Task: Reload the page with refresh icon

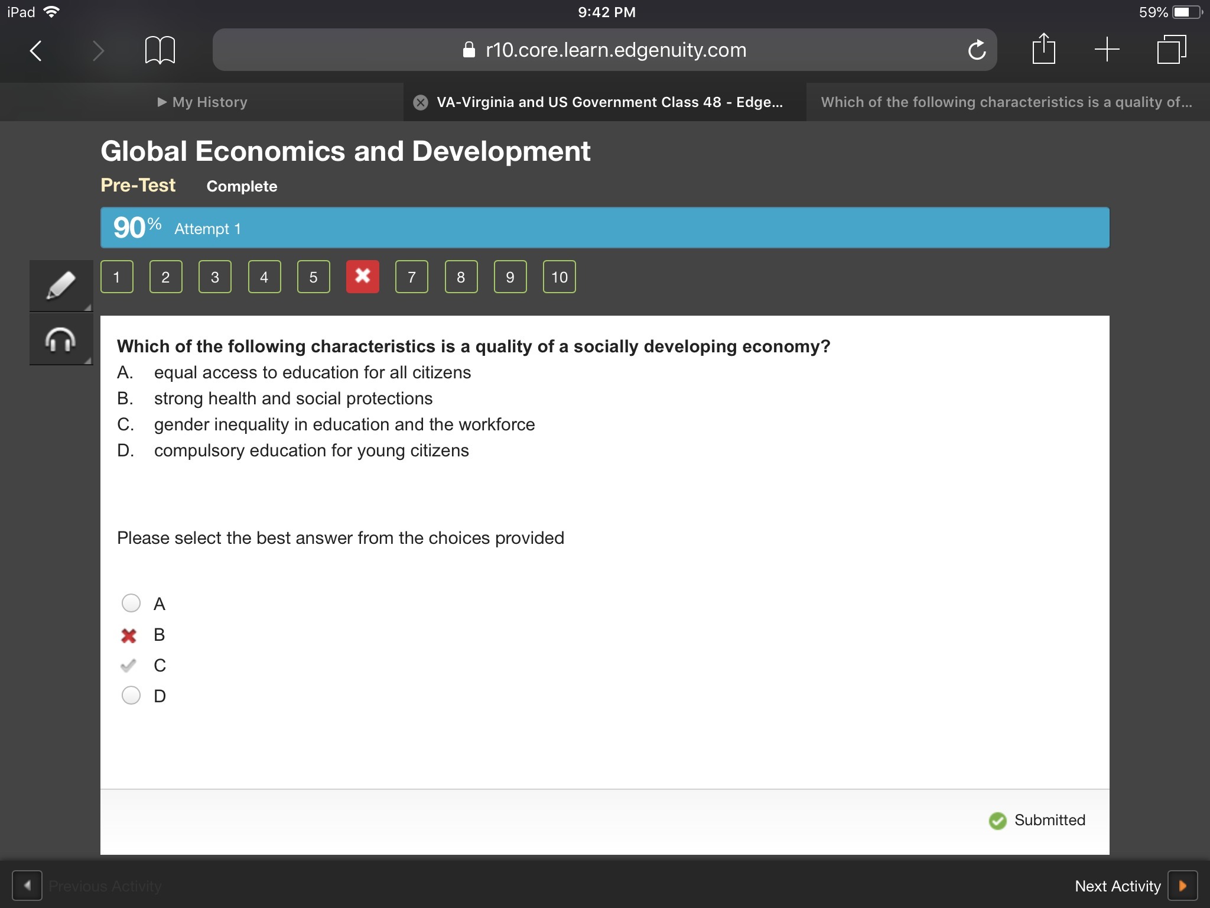Action: [977, 50]
